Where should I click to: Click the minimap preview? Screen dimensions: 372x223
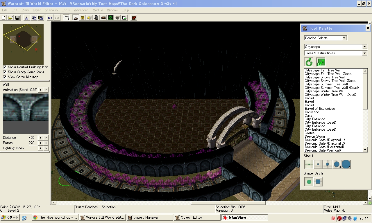23,44
